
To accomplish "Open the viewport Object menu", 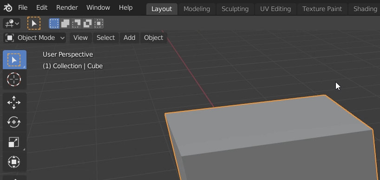I will 154,38.
